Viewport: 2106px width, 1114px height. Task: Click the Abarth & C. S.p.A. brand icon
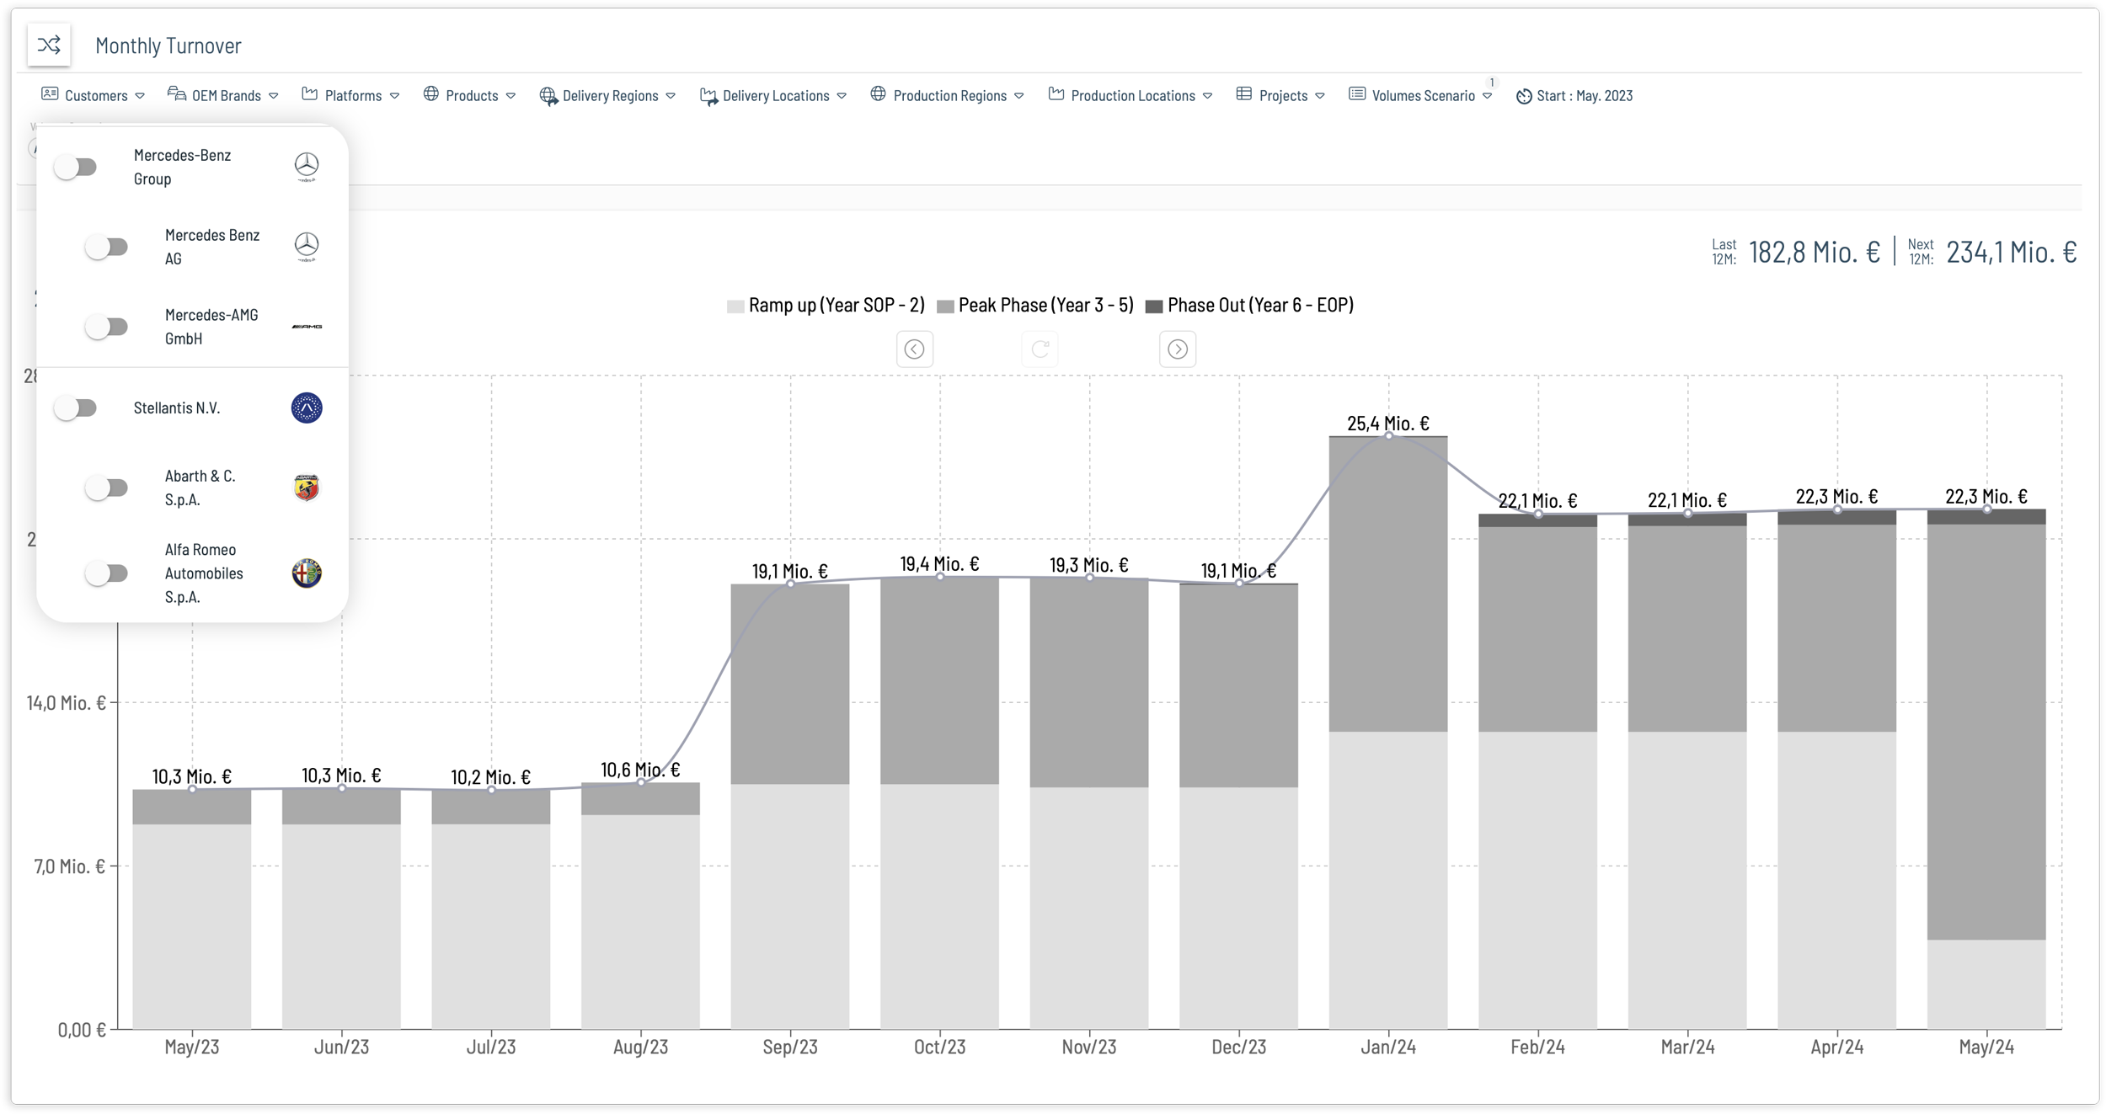305,488
